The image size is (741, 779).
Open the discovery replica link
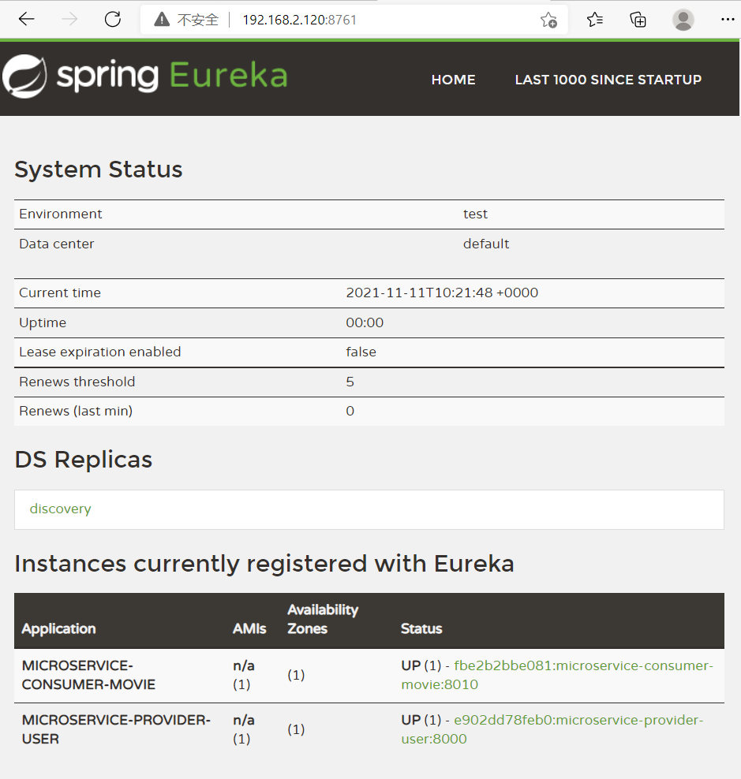point(60,509)
